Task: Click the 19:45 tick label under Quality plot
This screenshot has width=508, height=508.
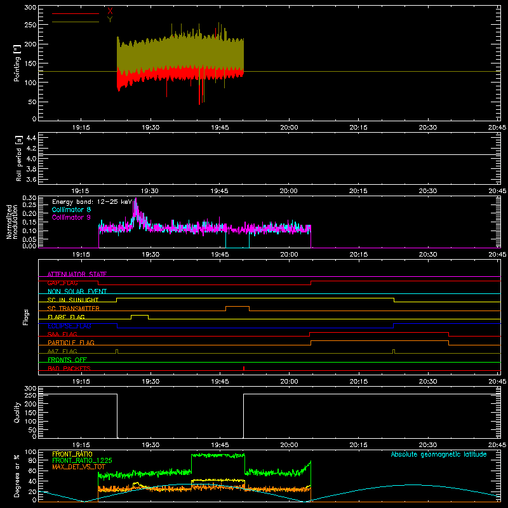Action: tap(220, 445)
